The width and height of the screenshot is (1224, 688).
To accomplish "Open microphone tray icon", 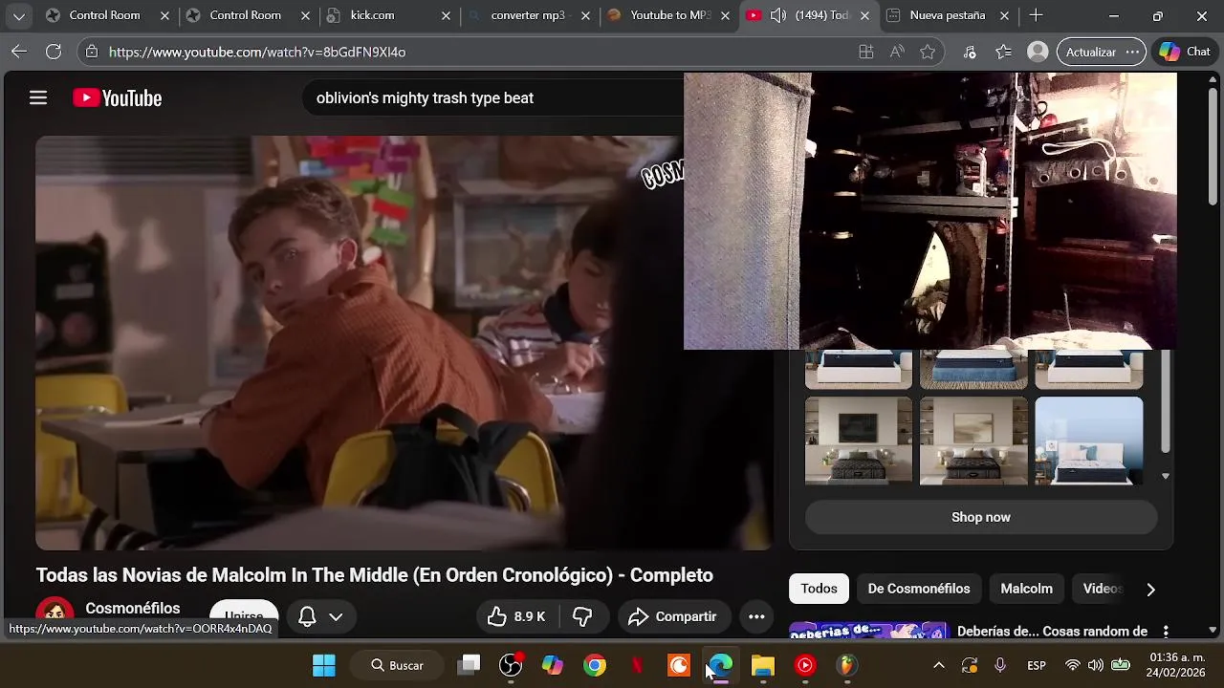I will click(x=1000, y=665).
